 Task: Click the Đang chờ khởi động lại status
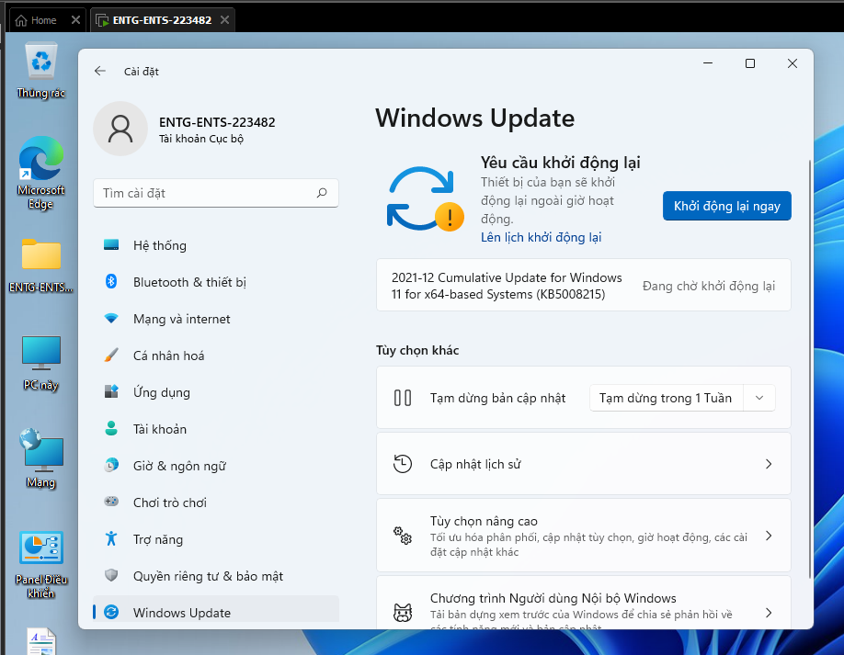(x=708, y=286)
